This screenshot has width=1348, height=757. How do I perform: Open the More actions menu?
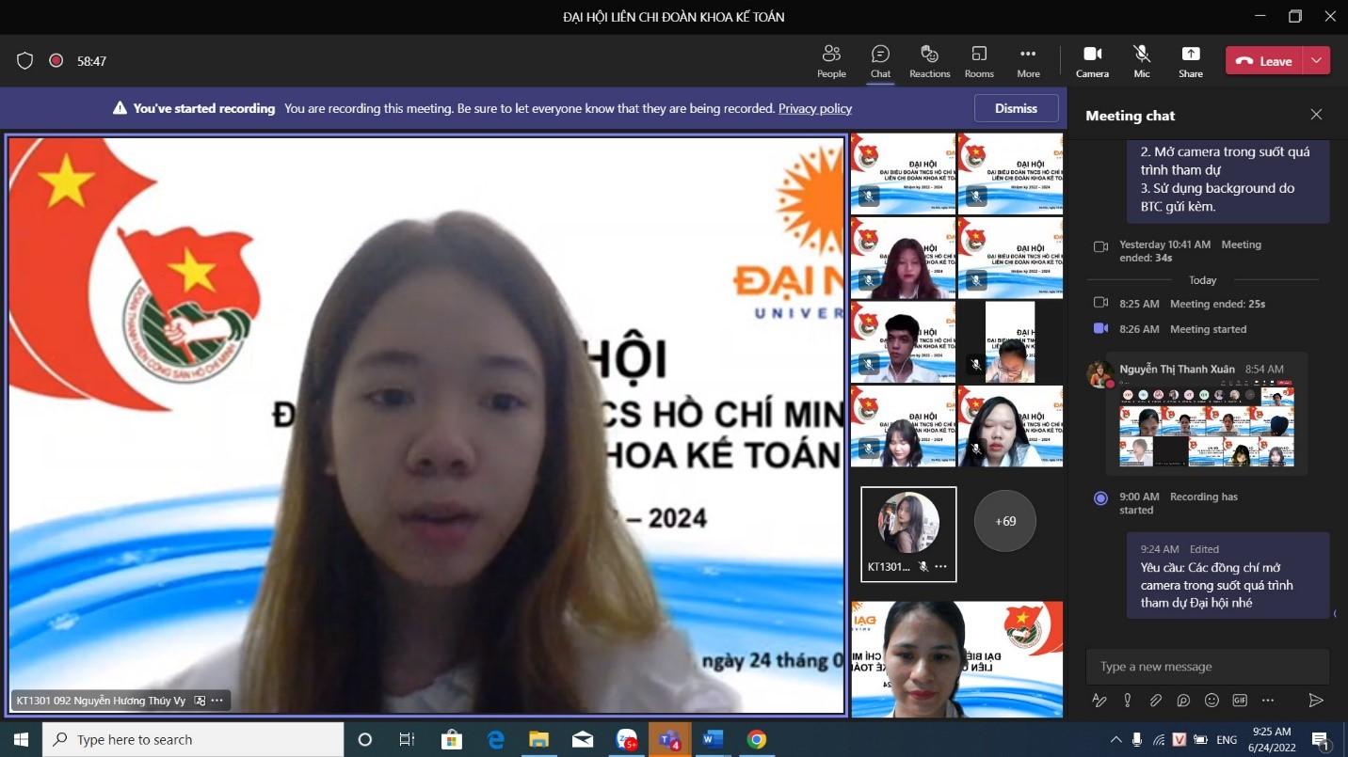coord(1028,61)
